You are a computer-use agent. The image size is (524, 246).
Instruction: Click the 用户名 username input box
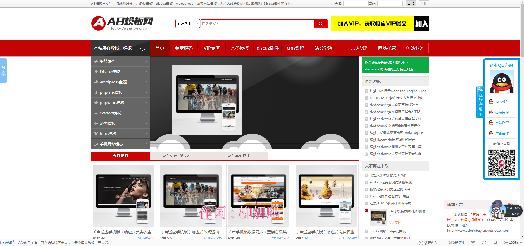(x=356, y=3)
